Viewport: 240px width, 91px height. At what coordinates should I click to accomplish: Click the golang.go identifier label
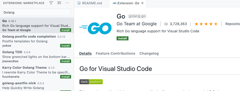137,16
